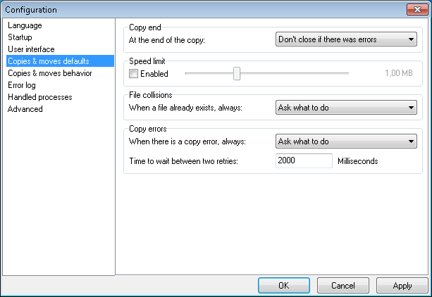This screenshot has height=297, width=432.
Task: Expand the file collisions action dropdown
Action: click(x=346, y=108)
